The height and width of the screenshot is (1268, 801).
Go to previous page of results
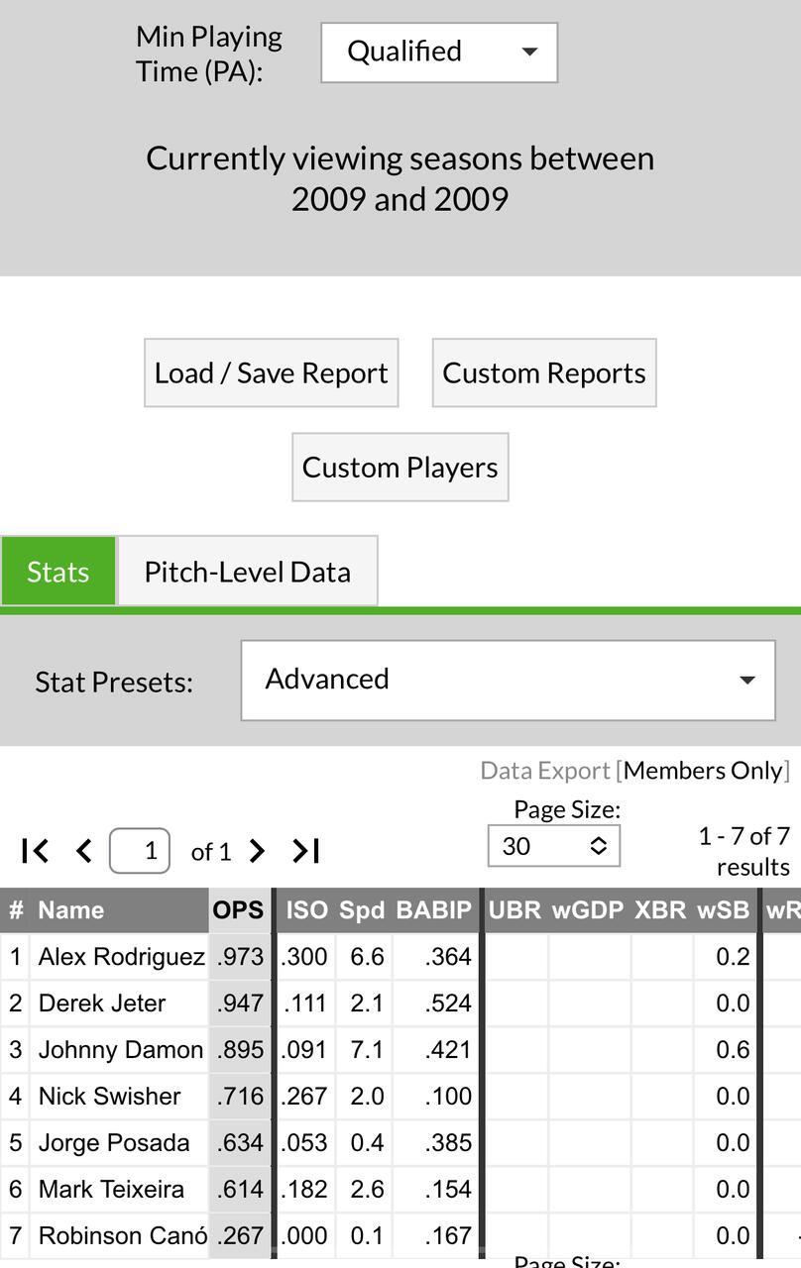click(84, 851)
